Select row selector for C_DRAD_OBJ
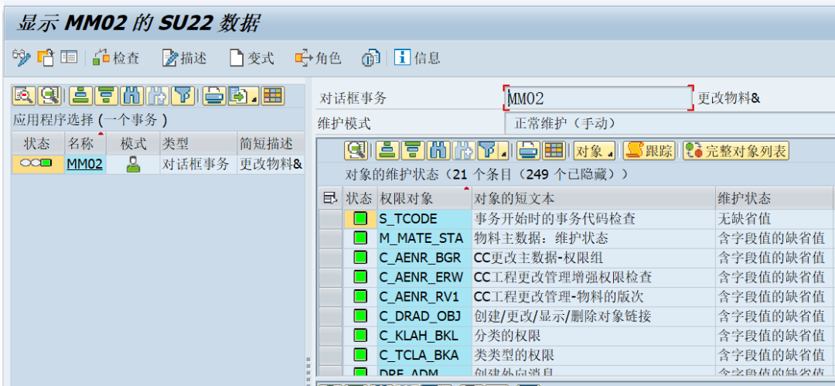This screenshot has width=835, height=386. [x=330, y=316]
